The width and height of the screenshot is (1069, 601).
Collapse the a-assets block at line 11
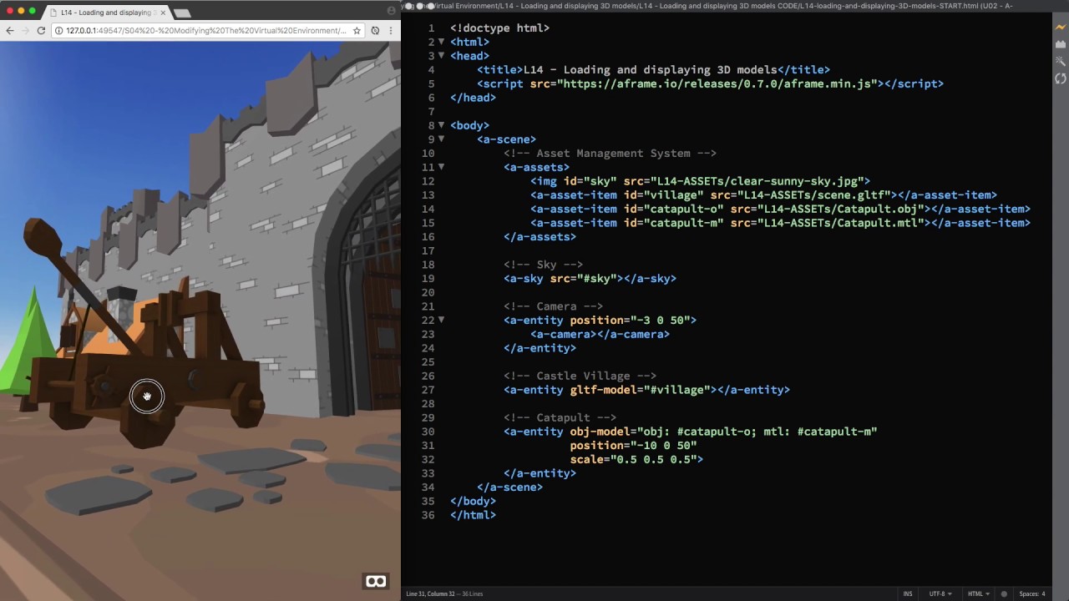[441, 167]
